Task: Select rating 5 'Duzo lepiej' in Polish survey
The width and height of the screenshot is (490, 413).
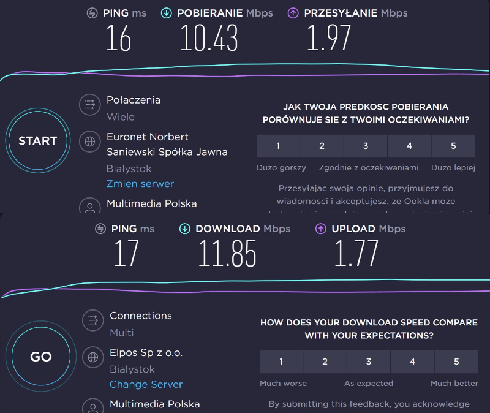Action: click(453, 146)
